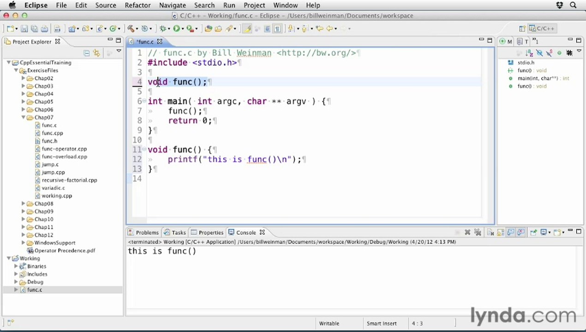Switch to the Tasks tab
The width and height of the screenshot is (586, 332).
[174, 232]
